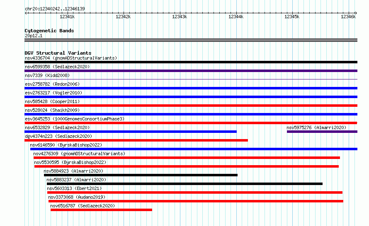Select the purple nsv5975276 variant bar

[x=322, y=132]
